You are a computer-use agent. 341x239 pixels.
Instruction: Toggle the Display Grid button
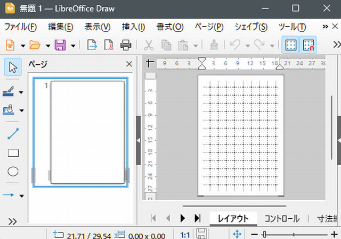point(291,45)
